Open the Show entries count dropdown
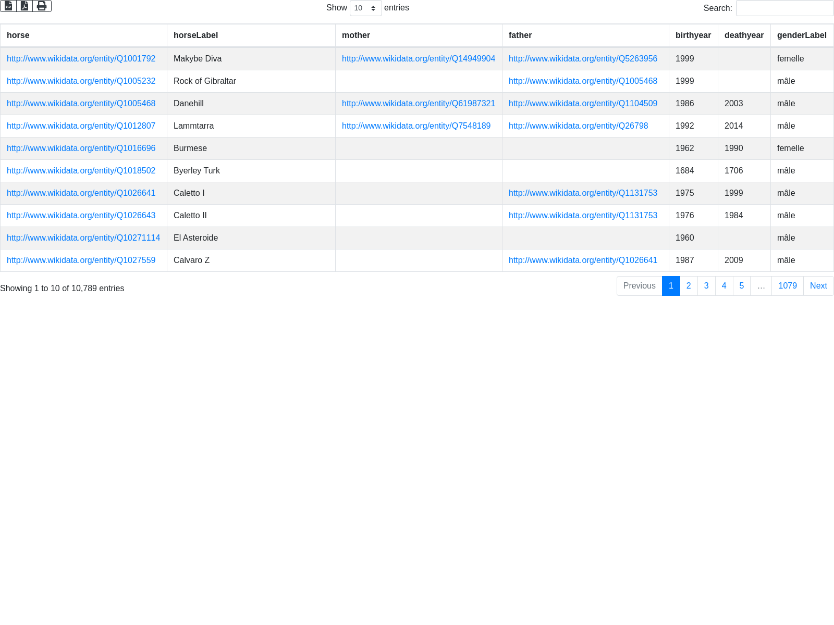This screenshot has height=625, width=834. click(365, 8)
